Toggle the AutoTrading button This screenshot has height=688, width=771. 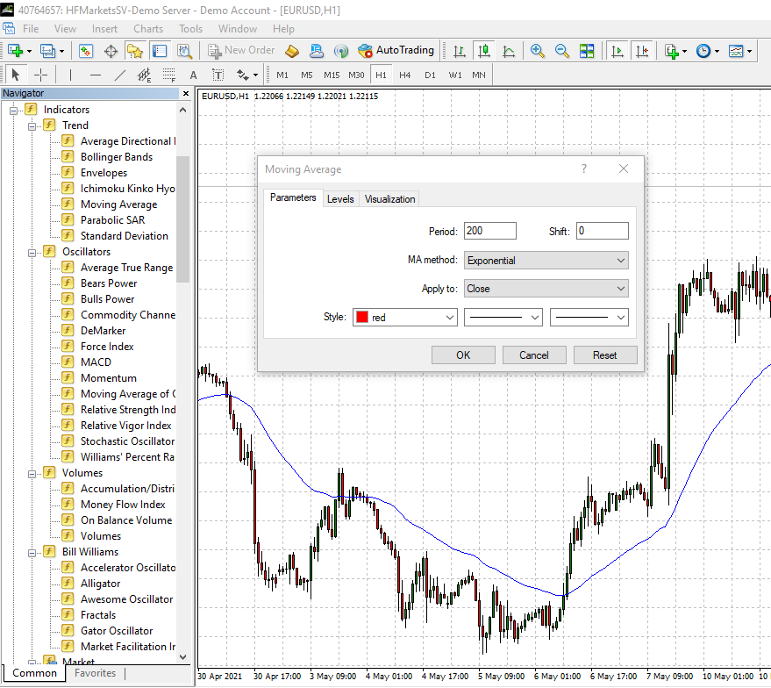tap(396, 51)
